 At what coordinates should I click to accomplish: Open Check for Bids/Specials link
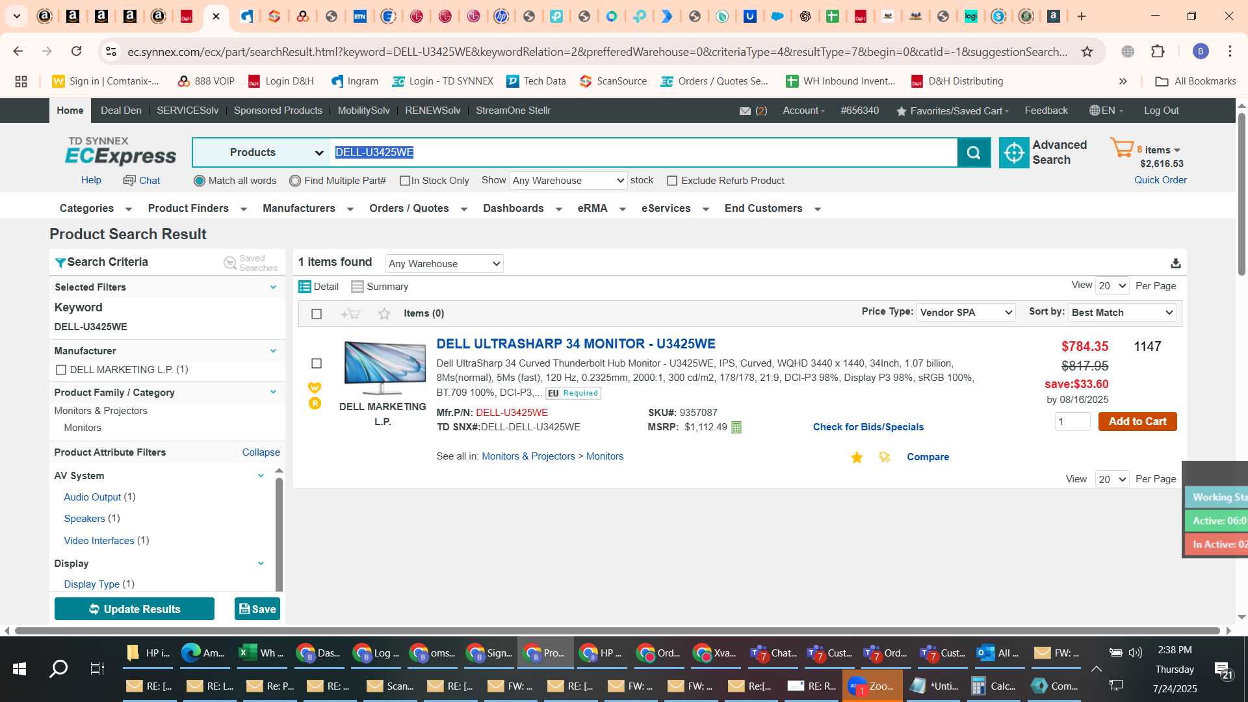(x=868, y=428)
